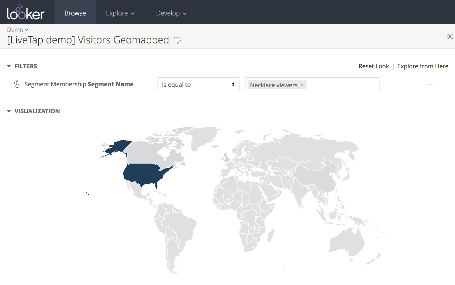Open the 'is equal to' condition dropdown
This screenshot has height=285, width=455.
[x=199, y=84]
